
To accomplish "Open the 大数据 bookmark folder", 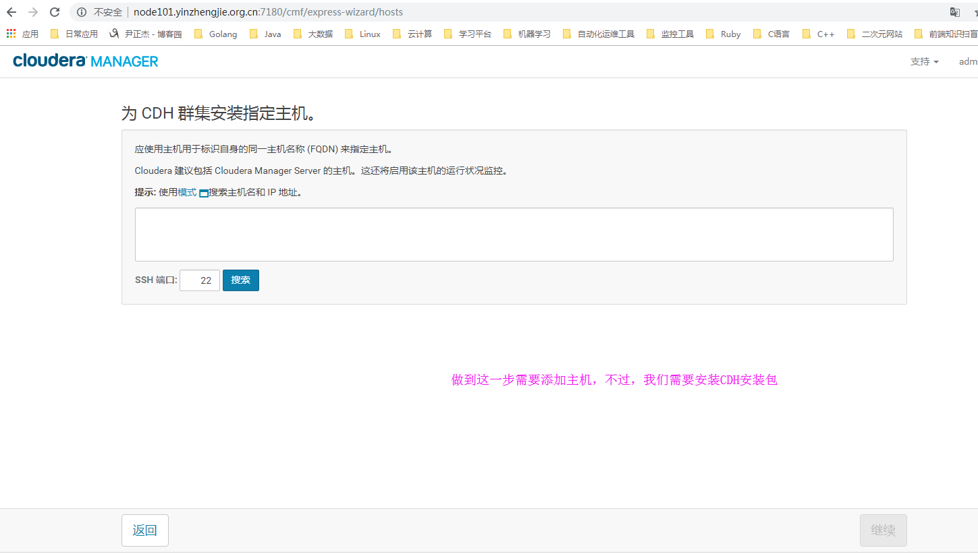I will pyautogui.click(x=313, y=34).
